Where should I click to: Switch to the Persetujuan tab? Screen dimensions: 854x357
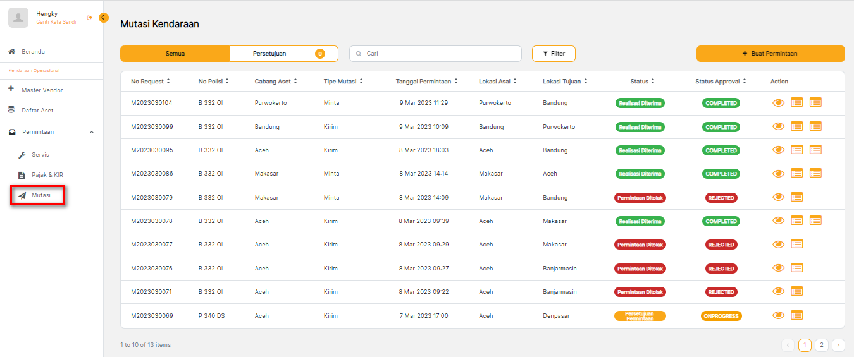283,54
